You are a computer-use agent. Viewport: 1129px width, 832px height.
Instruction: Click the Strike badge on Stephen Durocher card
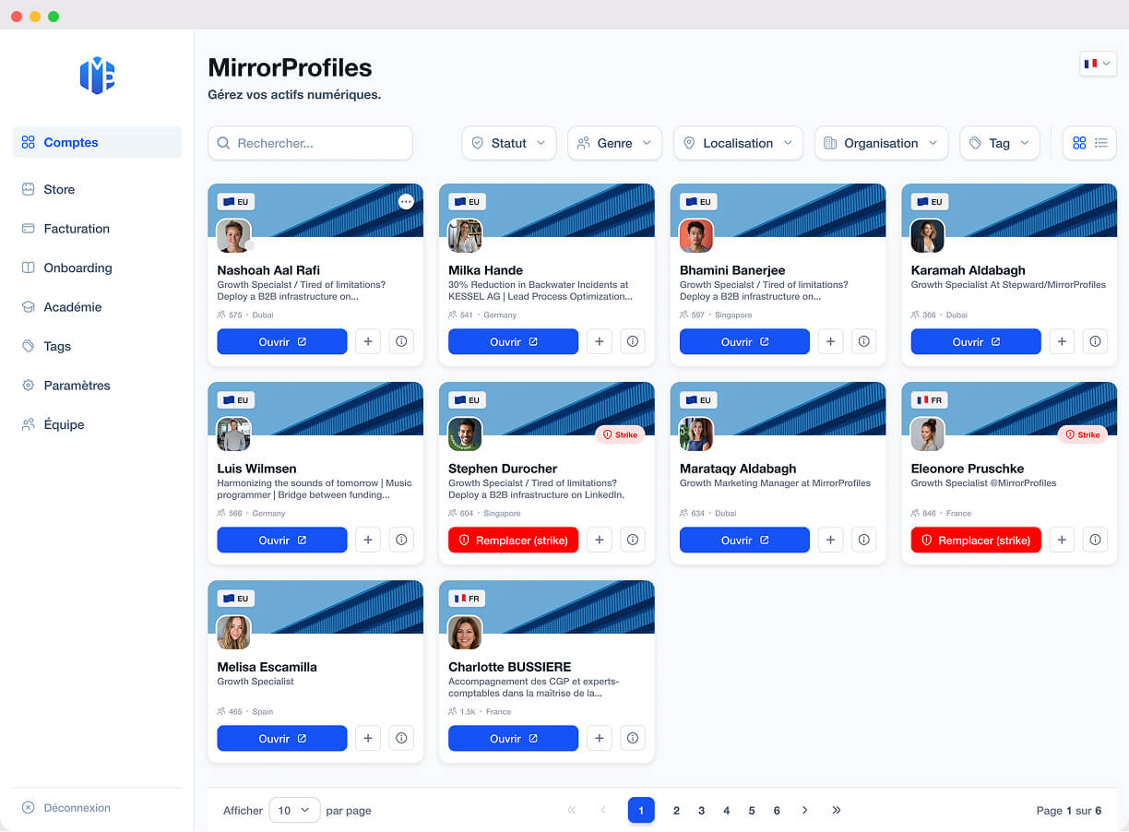pyautogui.click(x=620, y=434)
